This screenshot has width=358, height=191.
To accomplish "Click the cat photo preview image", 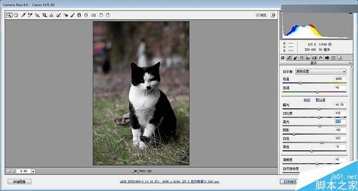I will click(x=141, y=93).
